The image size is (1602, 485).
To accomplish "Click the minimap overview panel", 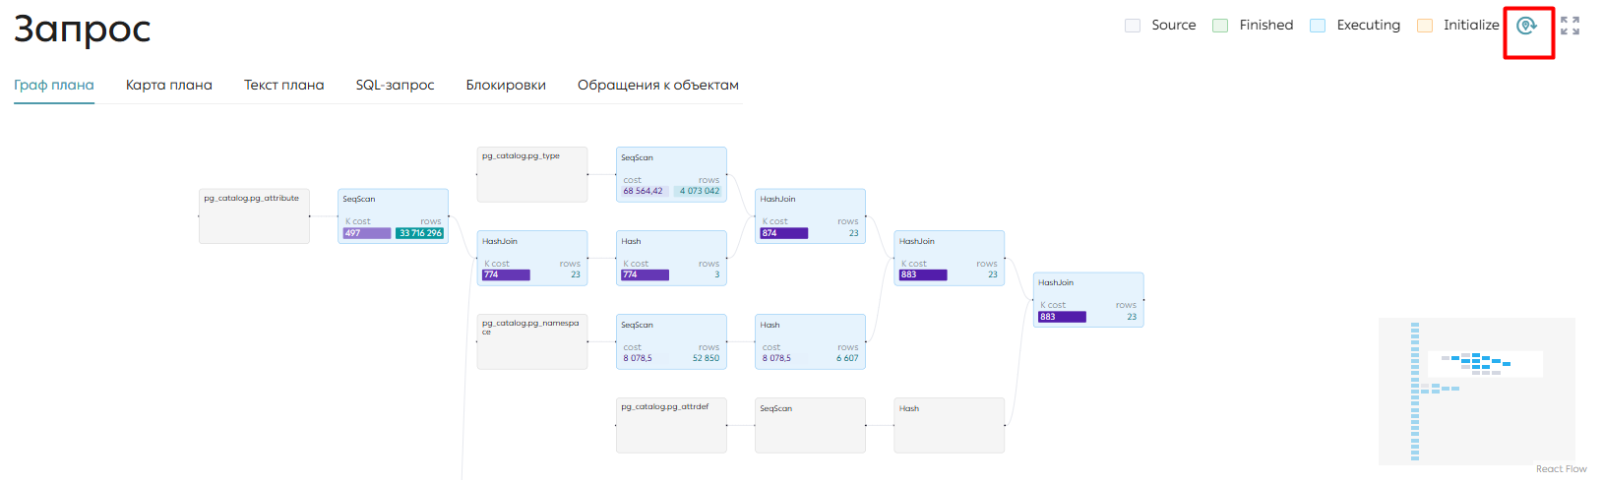I will [1477, 391].
